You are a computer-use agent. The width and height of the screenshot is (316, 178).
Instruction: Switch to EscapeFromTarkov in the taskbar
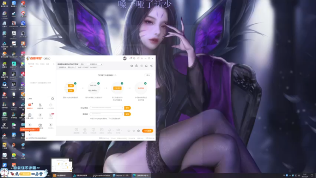[102, 176]
